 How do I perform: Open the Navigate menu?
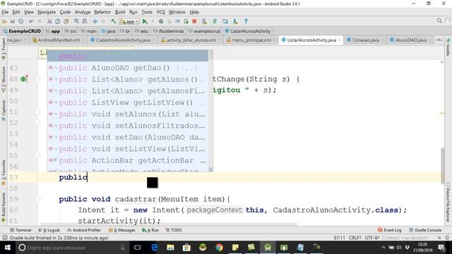tap(47, 12)
